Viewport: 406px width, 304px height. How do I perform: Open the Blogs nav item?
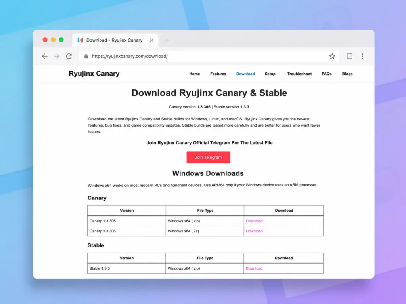pyautogui.click(x=347, y=74)
